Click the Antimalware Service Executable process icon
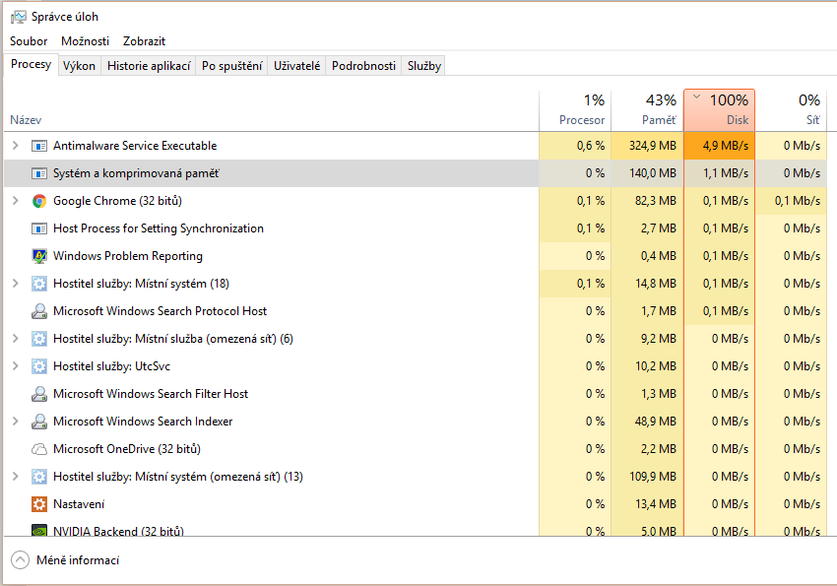837x586 pixels. pos(39,146)
